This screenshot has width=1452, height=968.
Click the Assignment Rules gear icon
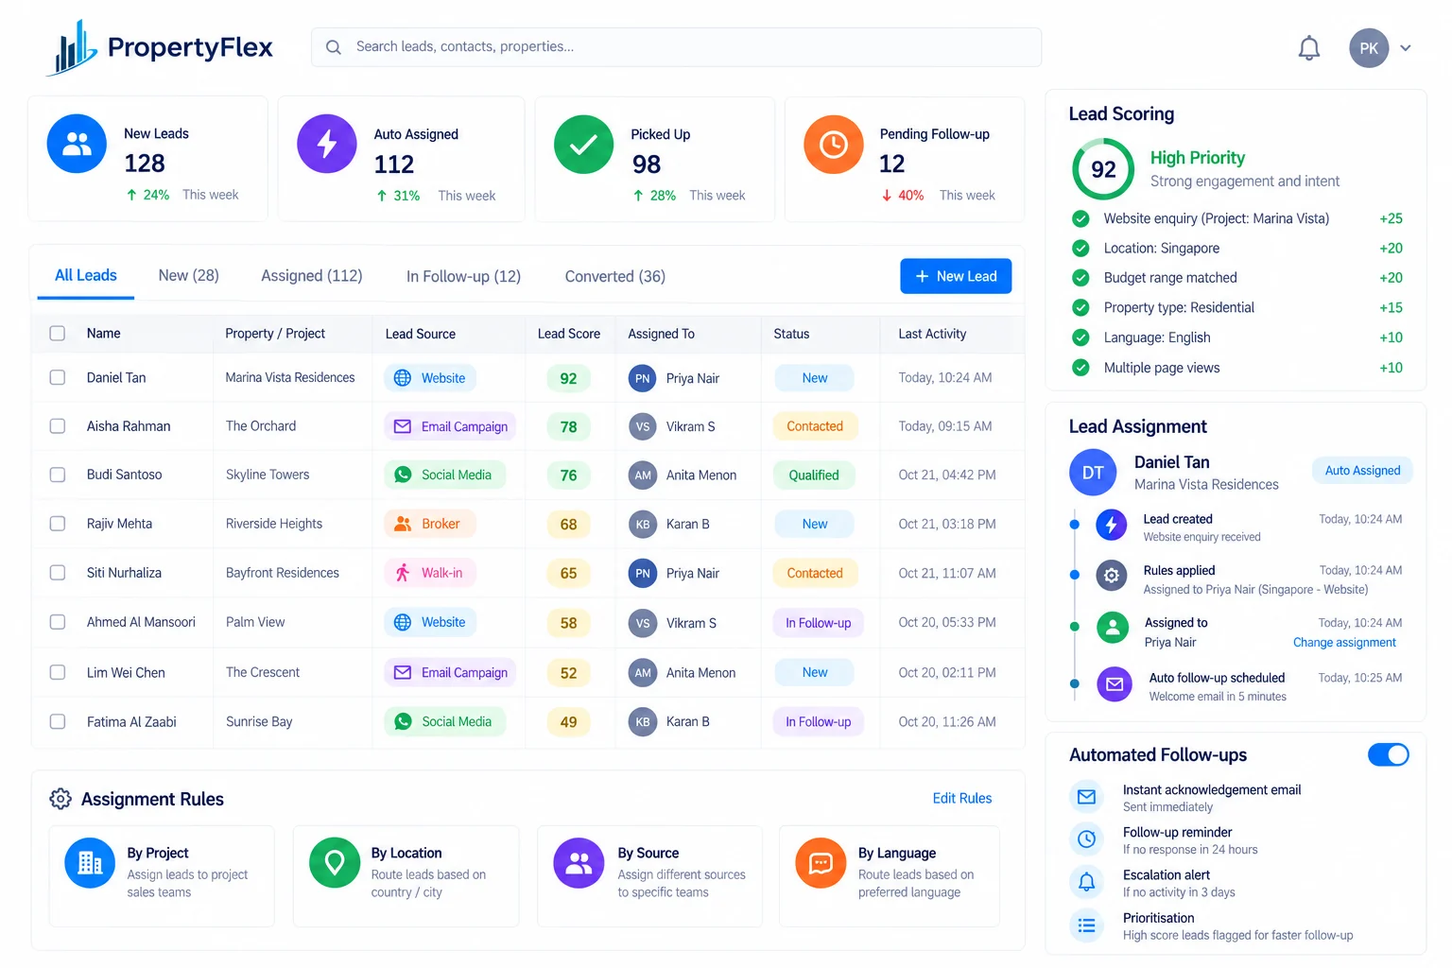click(x=60, y=799)
